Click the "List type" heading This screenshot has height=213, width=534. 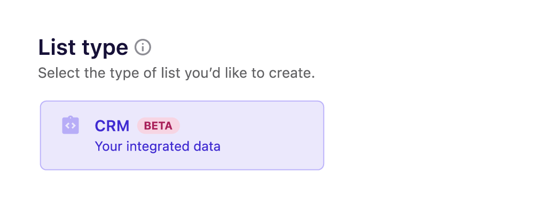click(83, 48)
